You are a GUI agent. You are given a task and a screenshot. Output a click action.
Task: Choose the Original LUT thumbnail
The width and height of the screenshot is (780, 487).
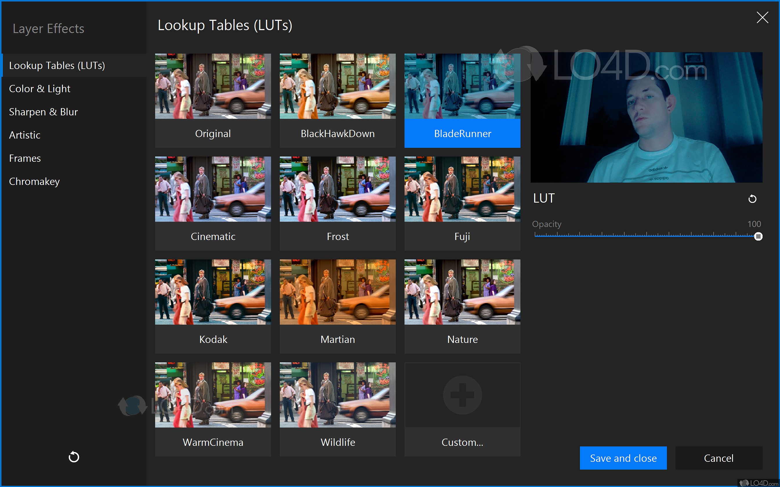point(213,86)
